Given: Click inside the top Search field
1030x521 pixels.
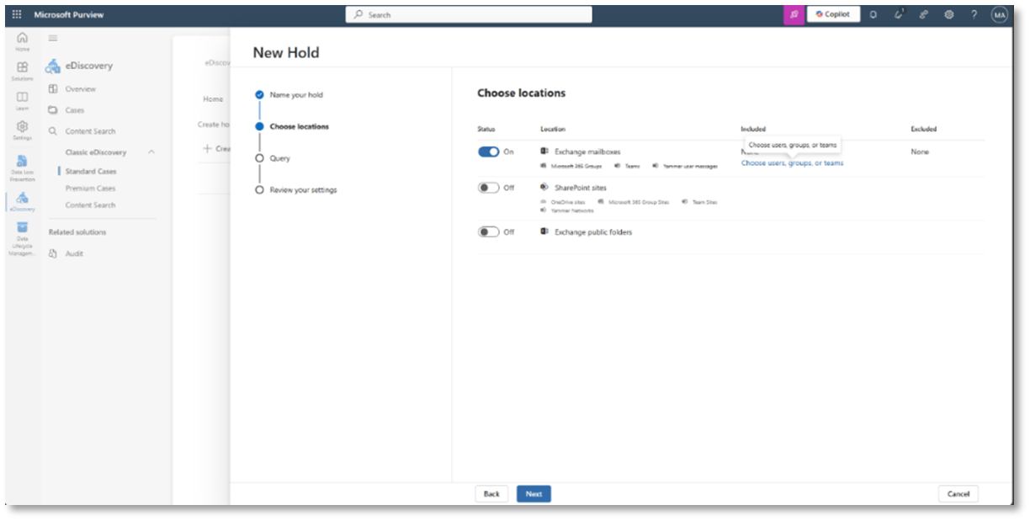Looking at the screenshot, I should (x=468, y=14).
